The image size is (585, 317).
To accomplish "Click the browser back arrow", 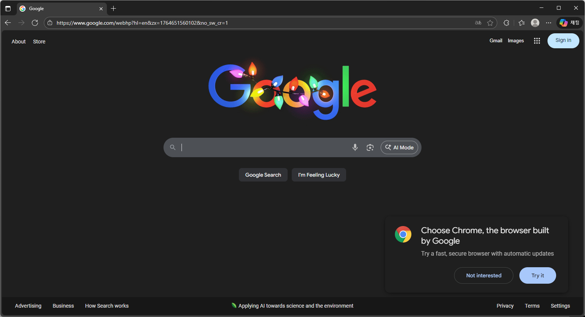I will 8,23.
